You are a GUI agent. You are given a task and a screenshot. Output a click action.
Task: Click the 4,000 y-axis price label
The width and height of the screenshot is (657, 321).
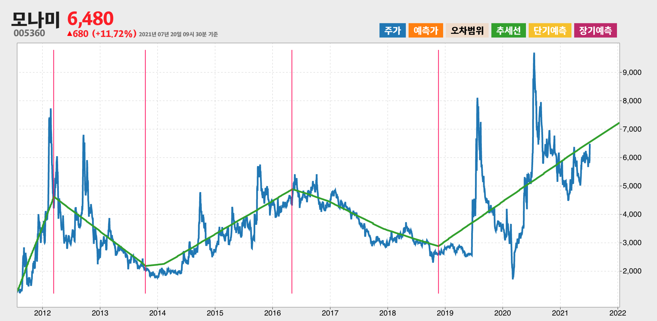pos(632,214)
